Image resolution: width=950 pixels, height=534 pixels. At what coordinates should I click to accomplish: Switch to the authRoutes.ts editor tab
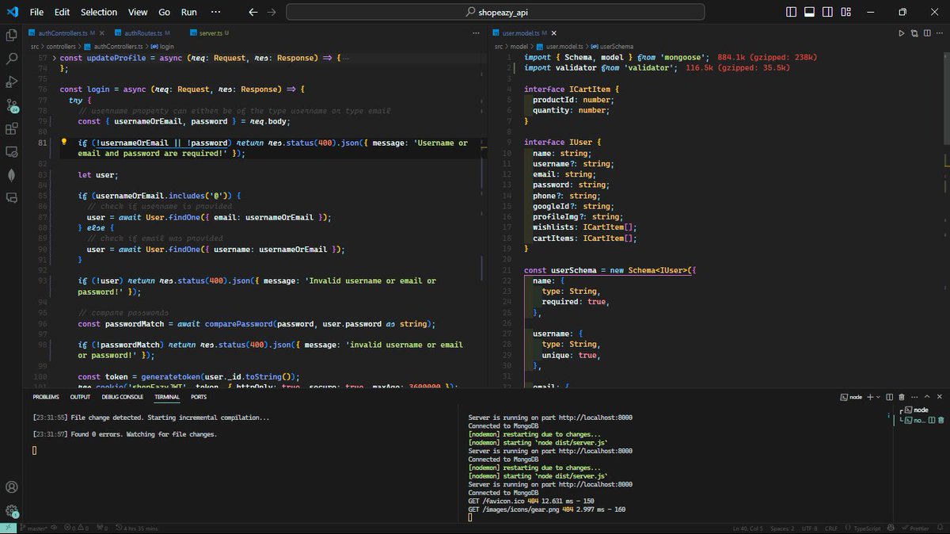(x=144, y=33)
